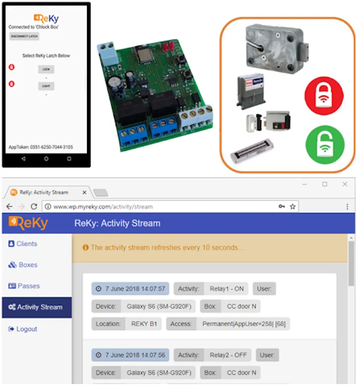356x386 pixels.
Task: Click the Permanent|AppUser=258| [68] access value
Action: click(244, 324)
